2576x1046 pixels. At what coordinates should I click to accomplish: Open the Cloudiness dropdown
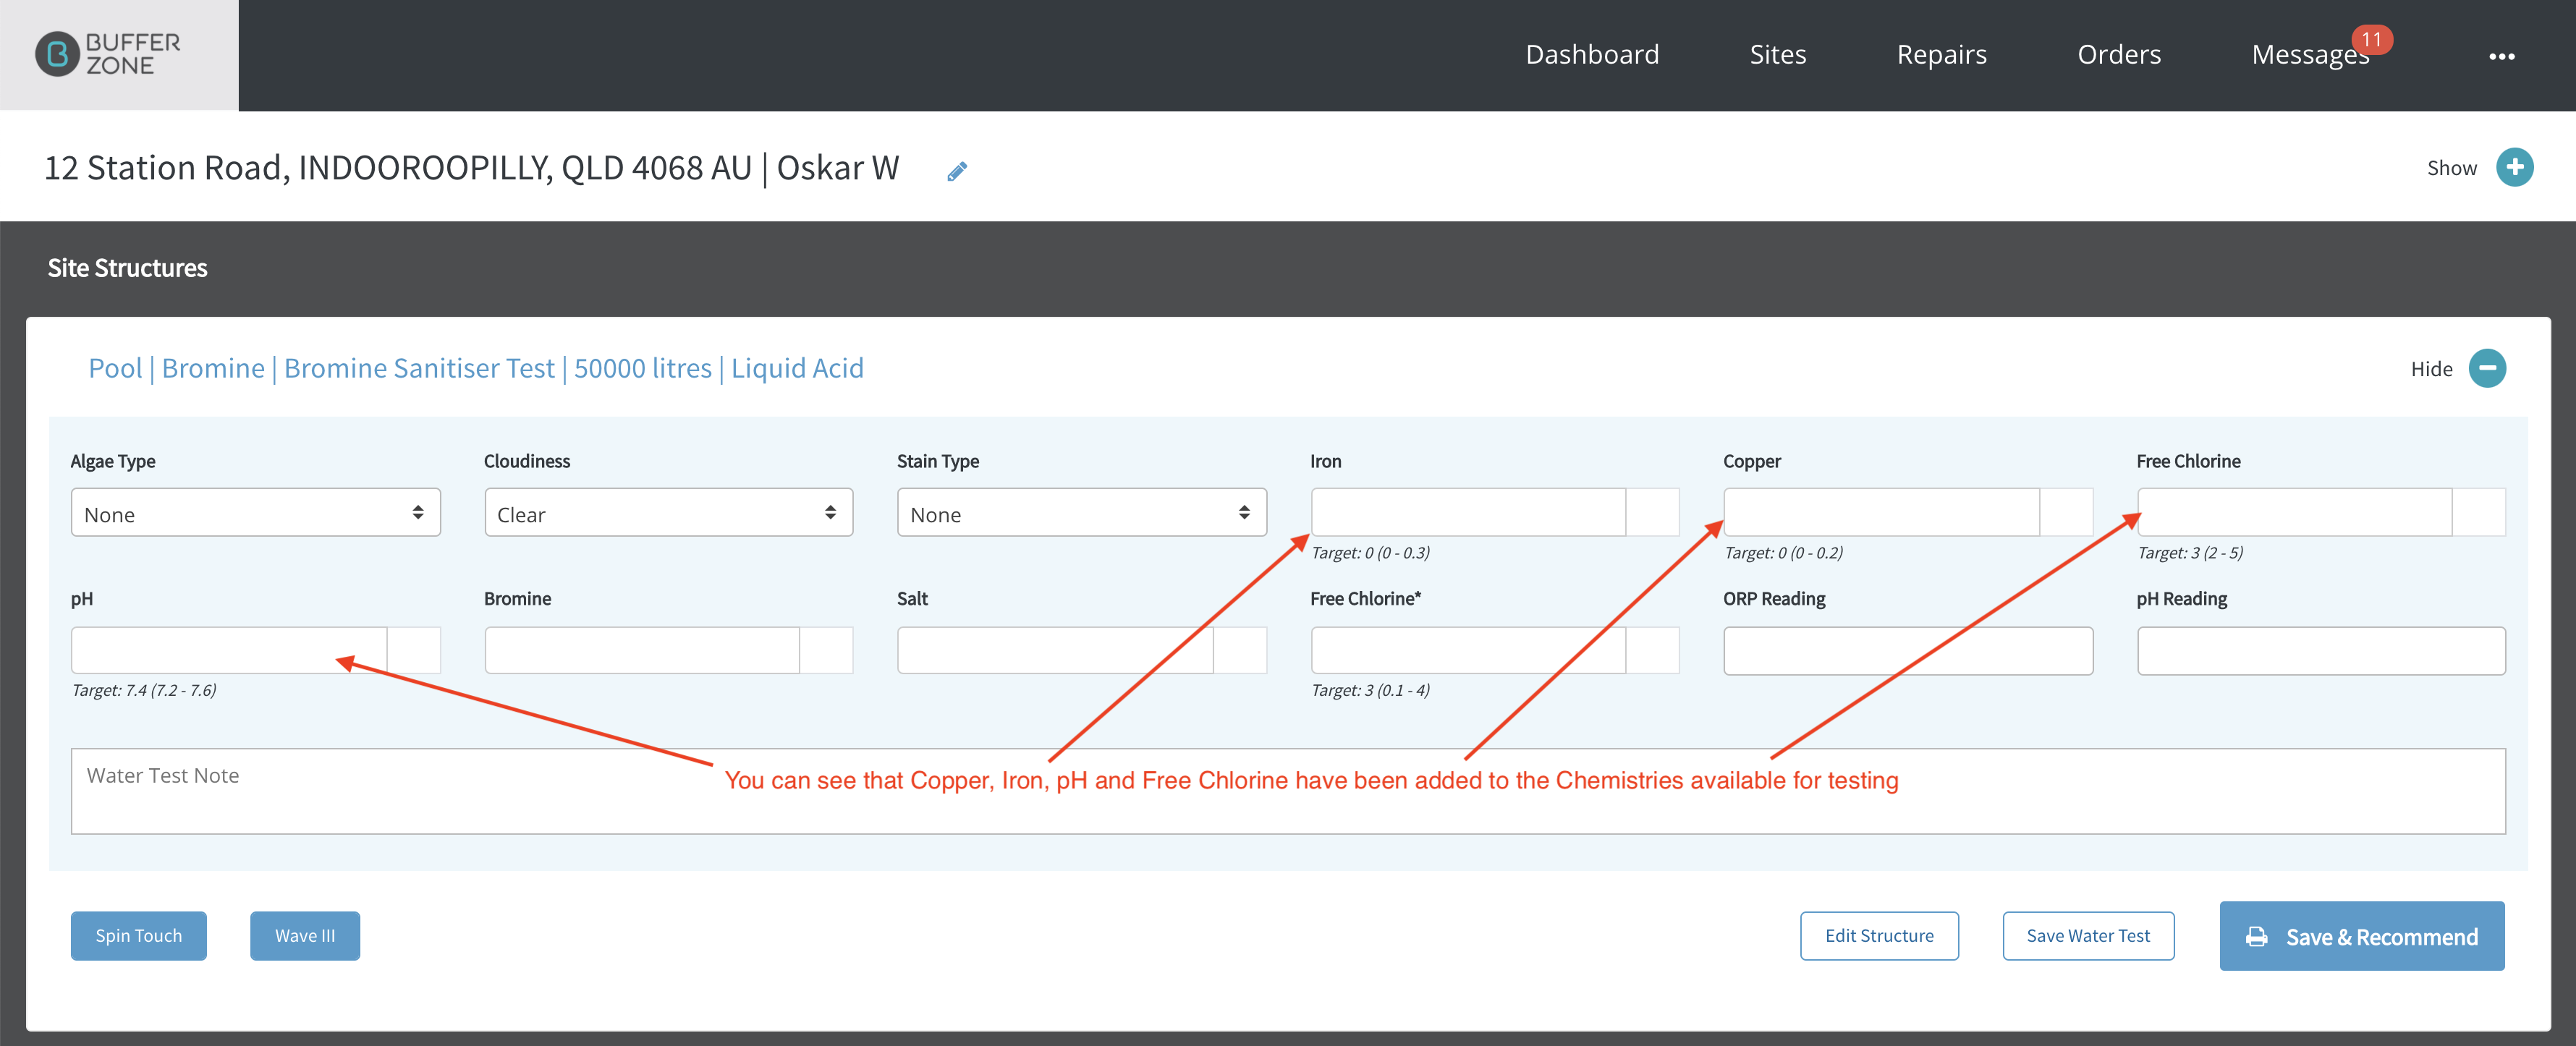pyautogui.click(x=668, y=513)
